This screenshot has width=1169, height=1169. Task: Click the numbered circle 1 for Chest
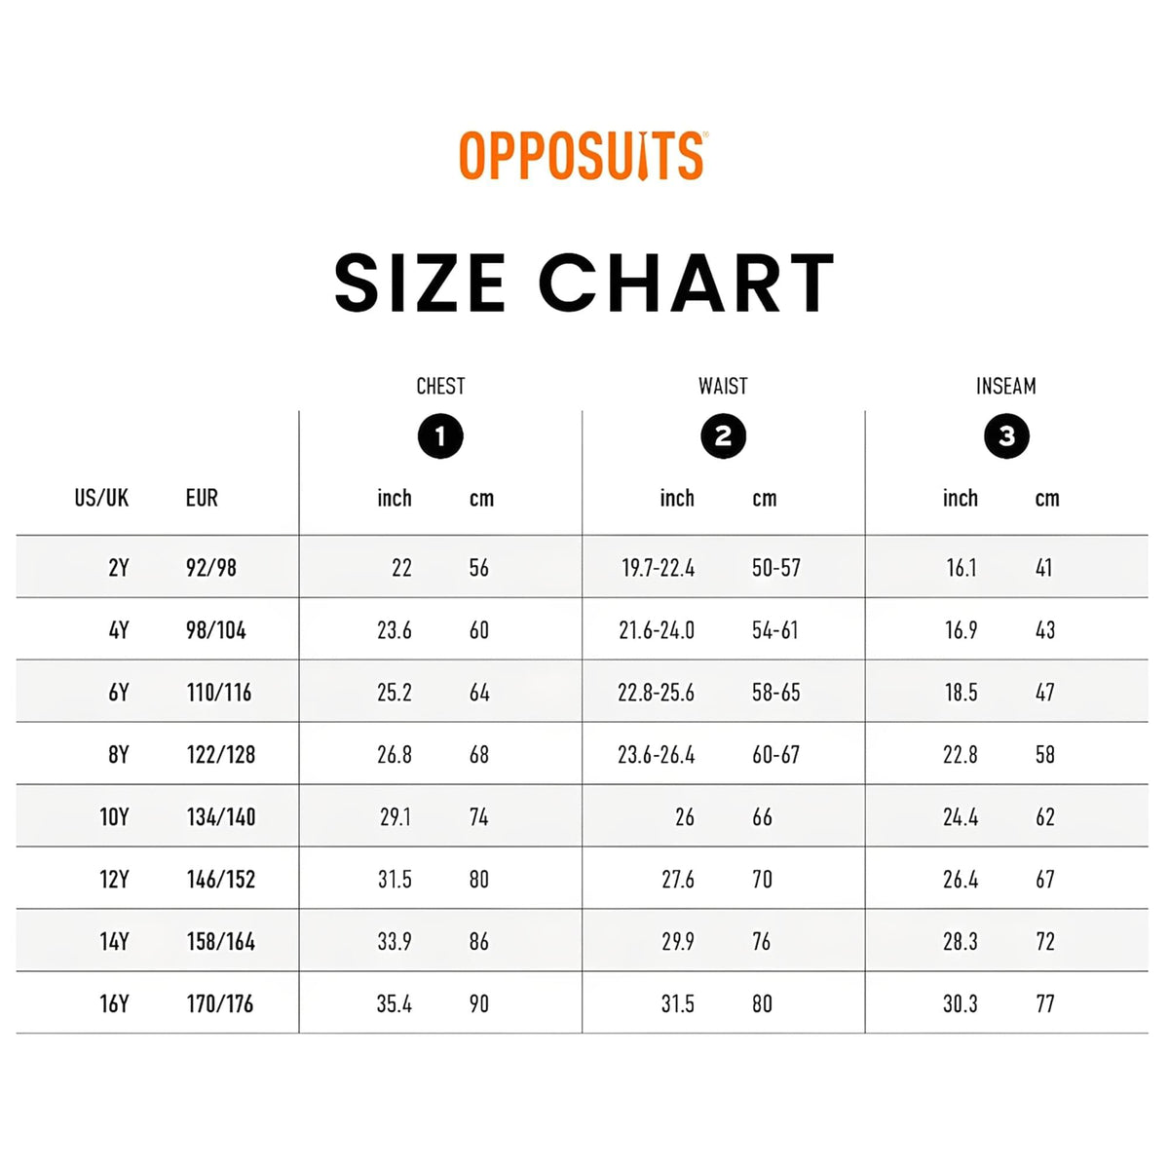440,436
